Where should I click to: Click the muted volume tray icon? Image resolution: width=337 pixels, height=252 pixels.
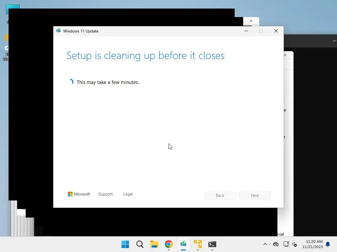295,244
